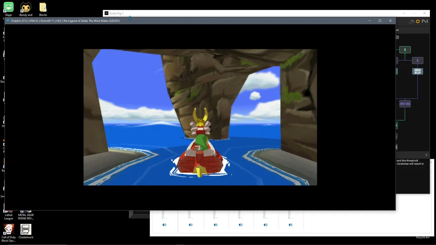Close the Guitar Rig 7 window
This screenshot has height=245, width=436.
tap(424, 13)
